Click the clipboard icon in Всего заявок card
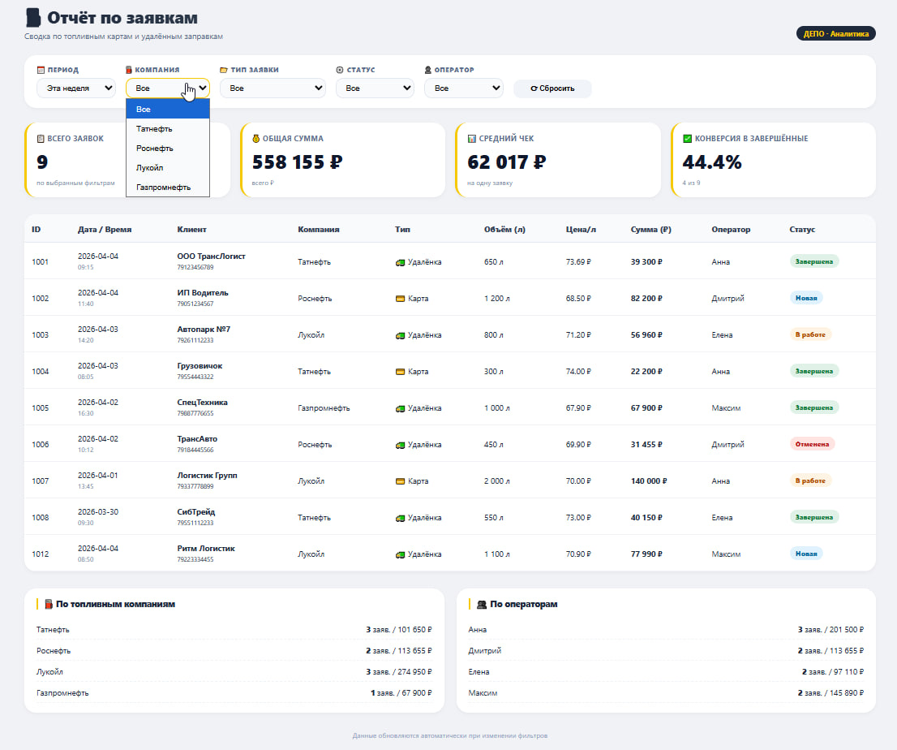This screenshot has width=897, height=750. pyautogui.click(x=41, y=139)
